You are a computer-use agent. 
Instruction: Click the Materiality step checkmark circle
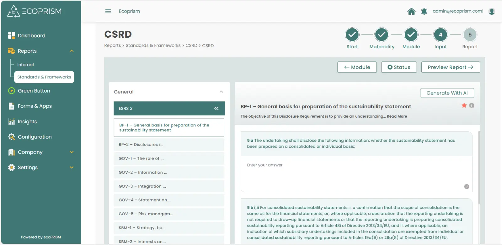tap(382, 35)
